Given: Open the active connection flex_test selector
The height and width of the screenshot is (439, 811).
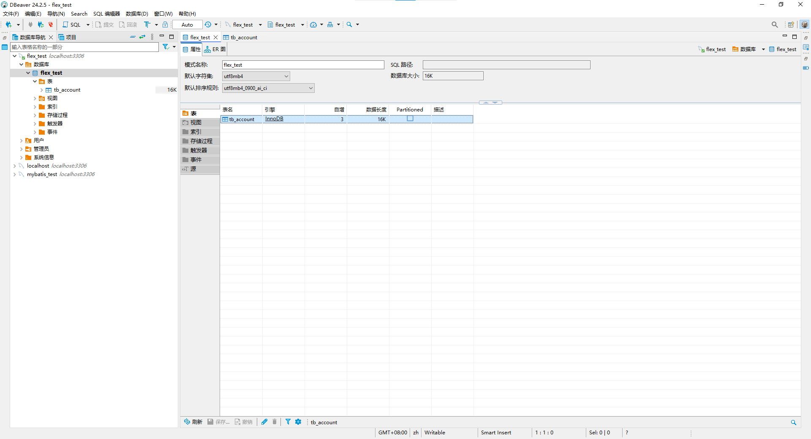Looking at the screenshot, I should point(243,24).
